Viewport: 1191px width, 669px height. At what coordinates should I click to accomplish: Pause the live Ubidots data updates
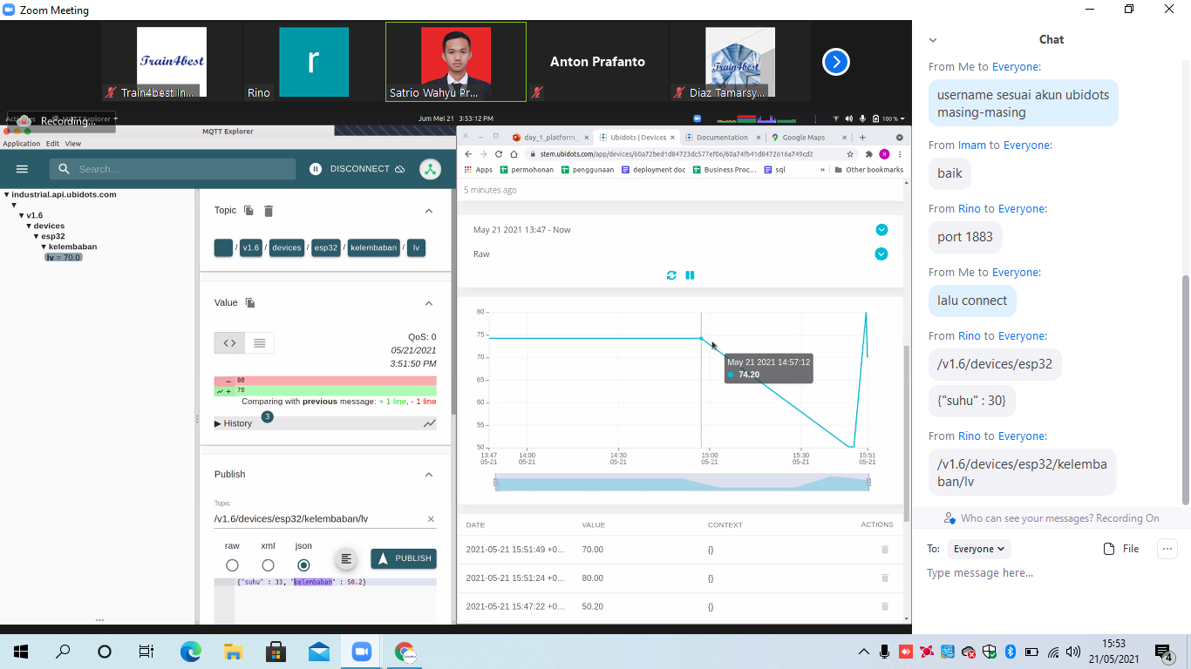(690, 275)
